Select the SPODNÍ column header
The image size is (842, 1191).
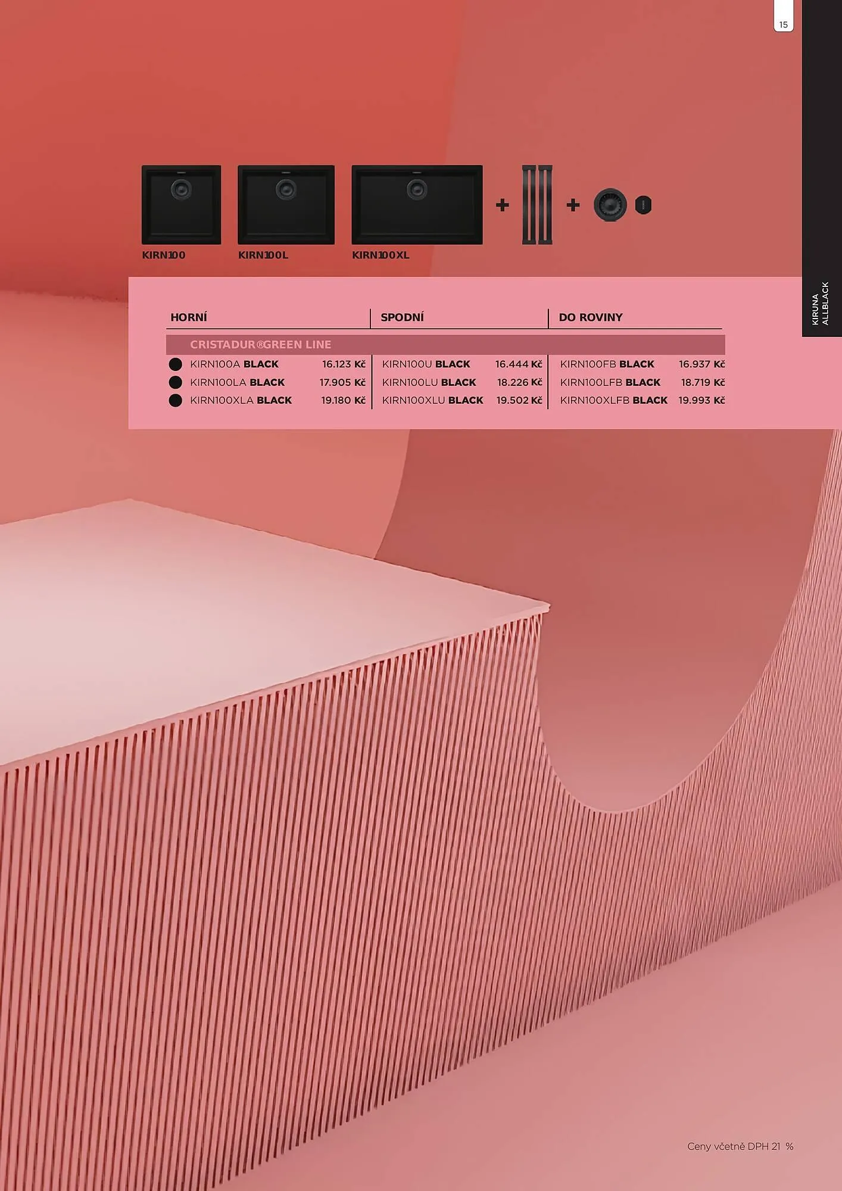tap(402, 317)
